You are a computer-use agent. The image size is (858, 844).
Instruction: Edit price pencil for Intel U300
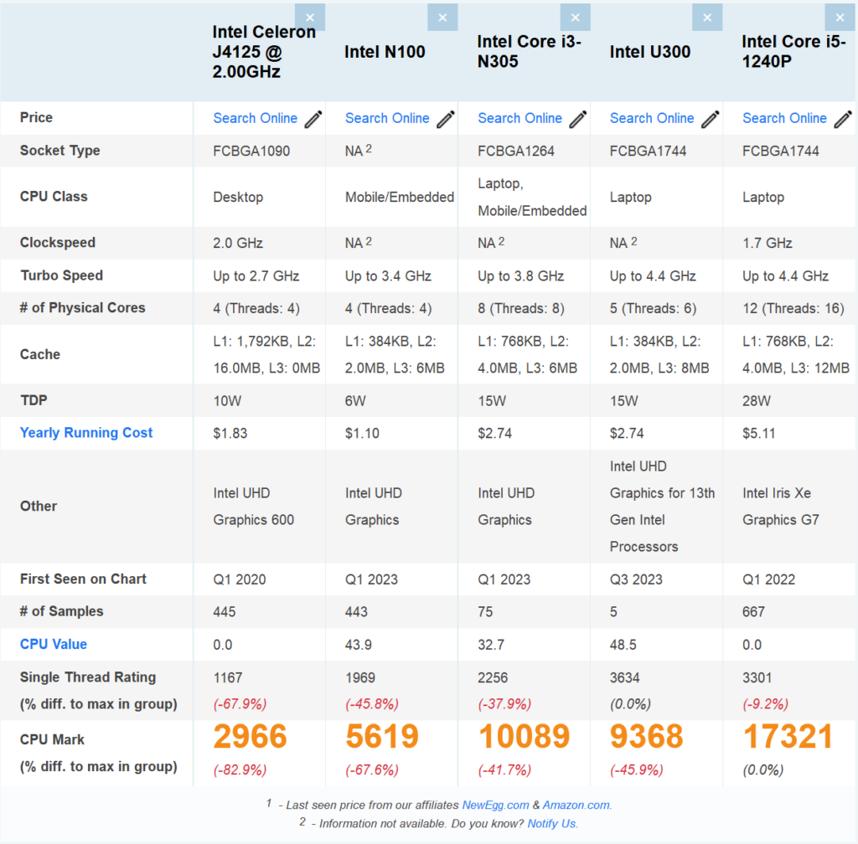point(711,119)
